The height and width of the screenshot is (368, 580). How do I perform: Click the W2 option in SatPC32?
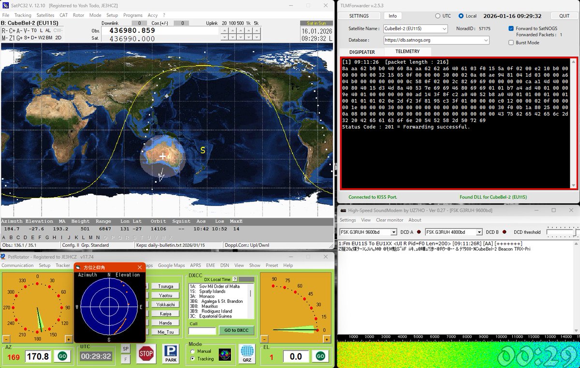[42, 38]
